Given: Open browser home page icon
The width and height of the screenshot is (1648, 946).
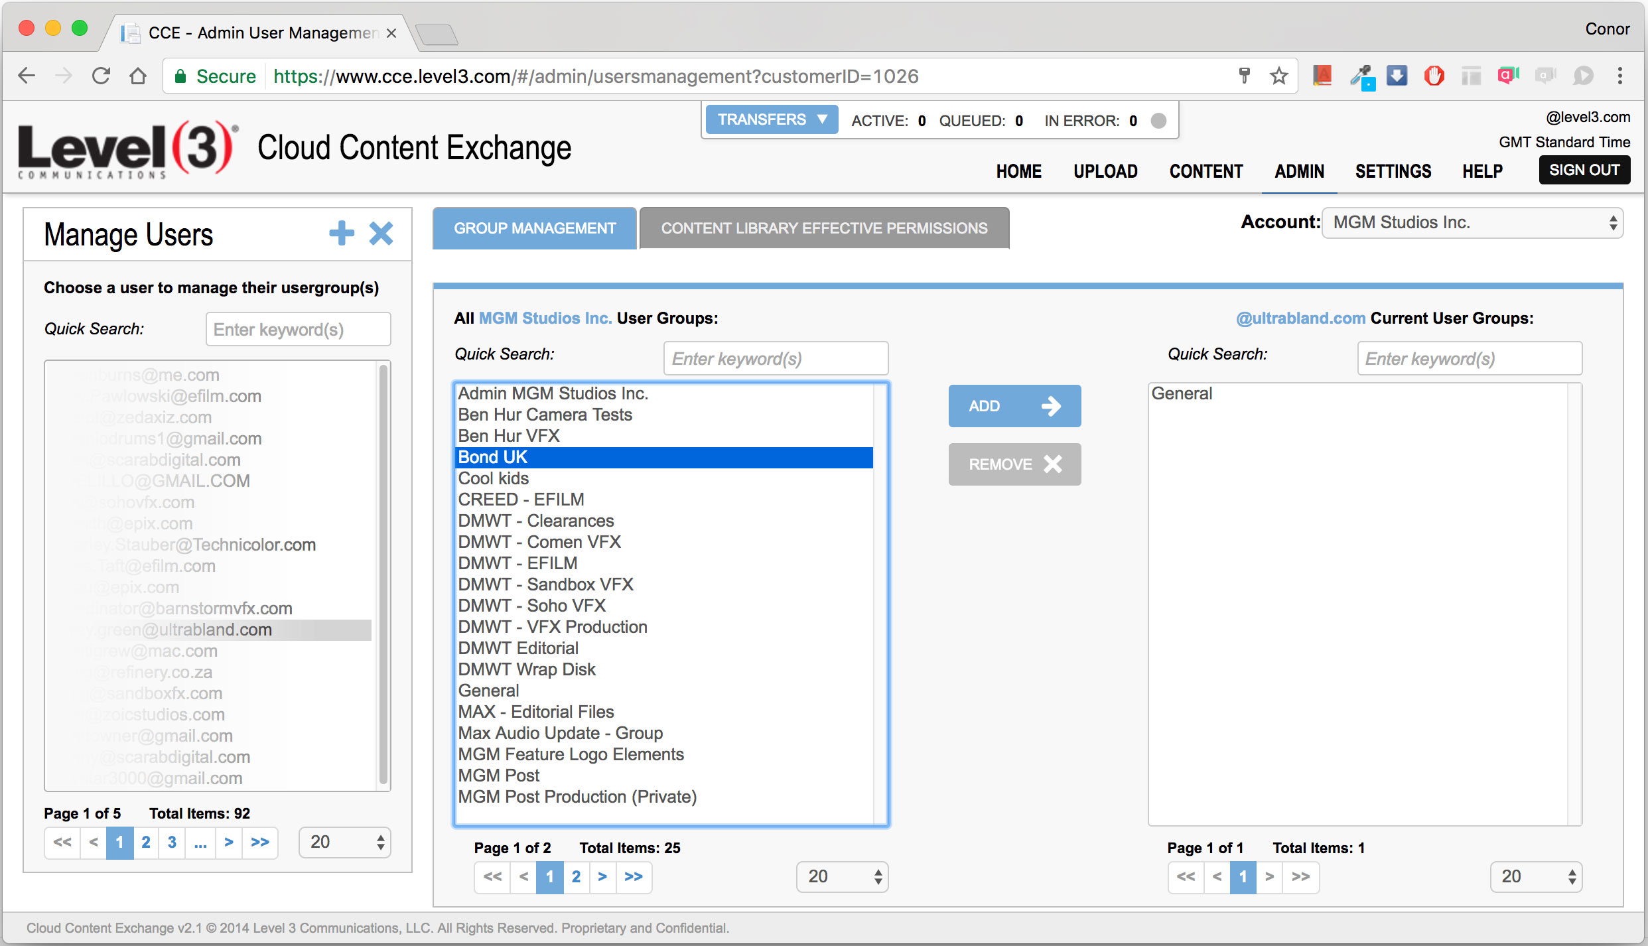Looking at the screenshot, I should [x=138, y=76].
